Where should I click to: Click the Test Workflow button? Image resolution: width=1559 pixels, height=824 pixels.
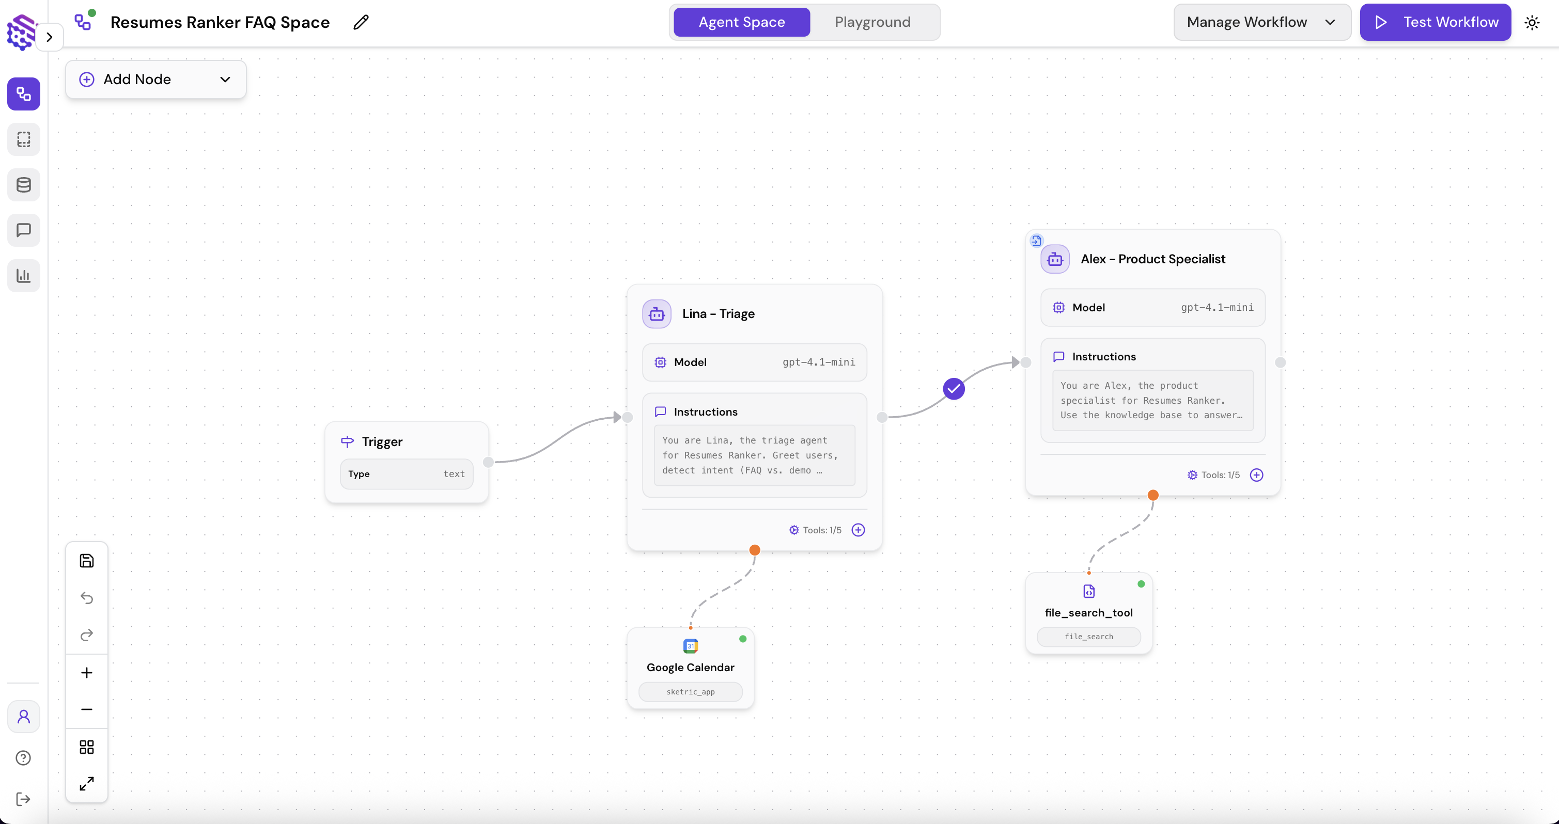point(1435,22)
